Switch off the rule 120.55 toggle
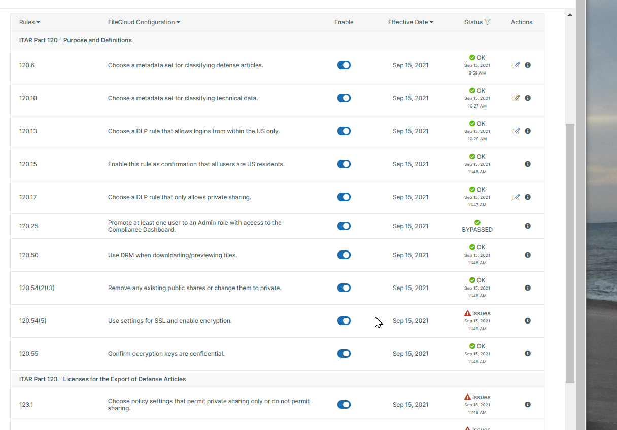 (344, 354)
